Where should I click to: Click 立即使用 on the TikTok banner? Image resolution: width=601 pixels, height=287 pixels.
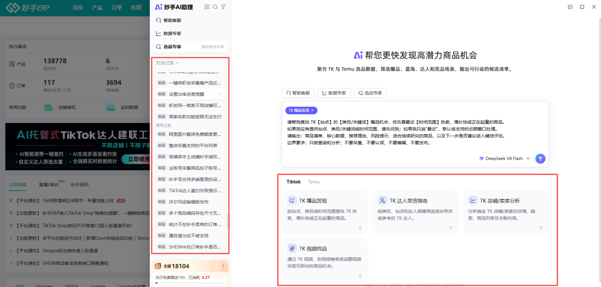[135, 159]
